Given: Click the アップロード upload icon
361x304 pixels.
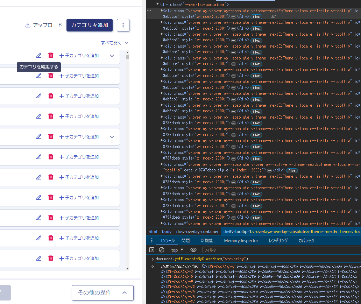Looking at the screenshot, I should coord(28,25).
